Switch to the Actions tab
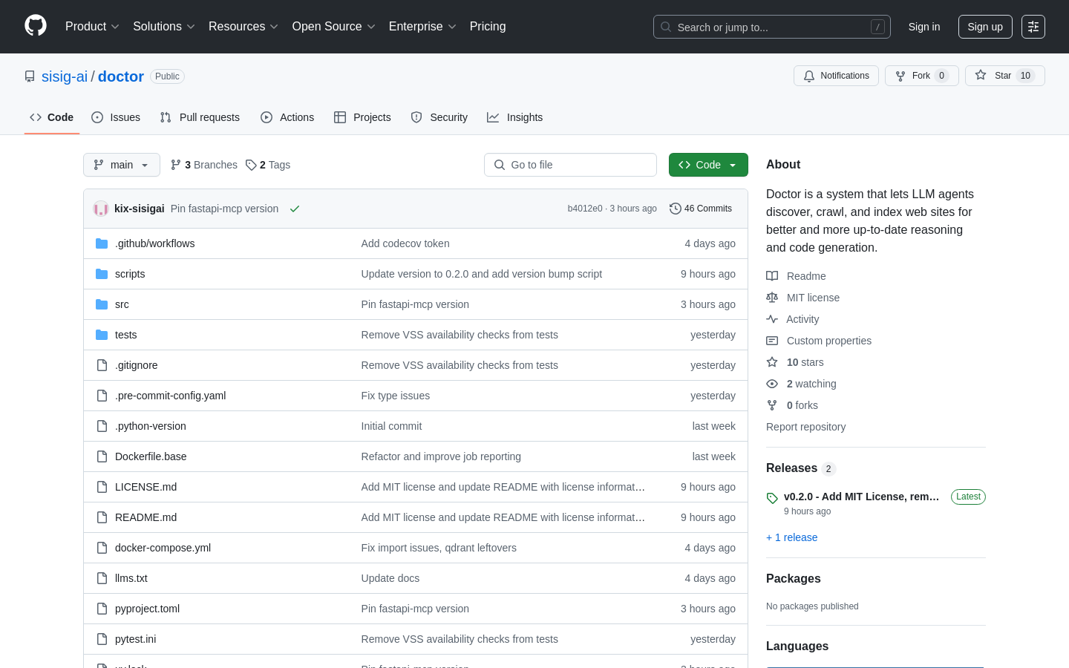This screenshot has width=1069, height=668. click(287, 117)
